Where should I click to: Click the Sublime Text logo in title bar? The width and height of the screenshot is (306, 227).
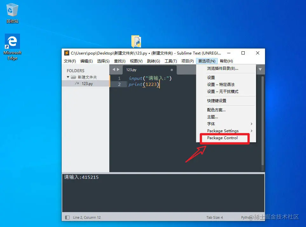coord(67,53)
